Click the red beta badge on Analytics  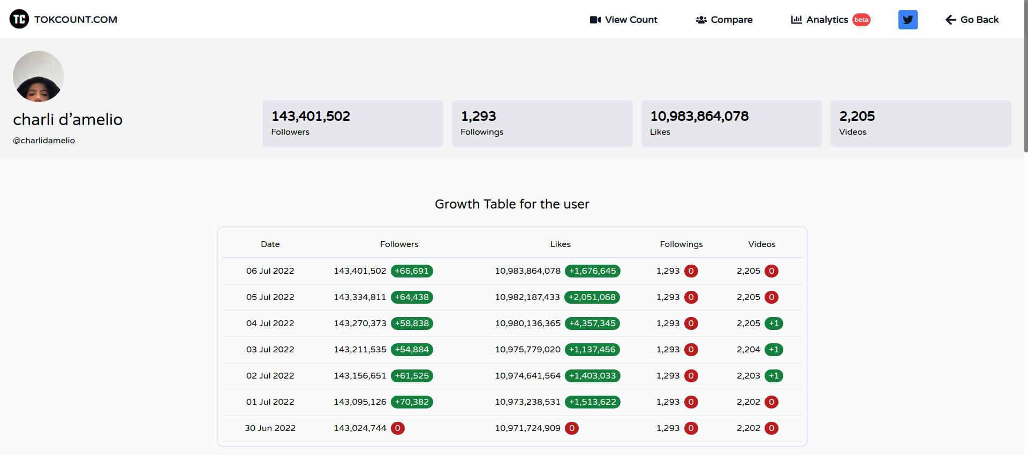(x=861, y=20)
